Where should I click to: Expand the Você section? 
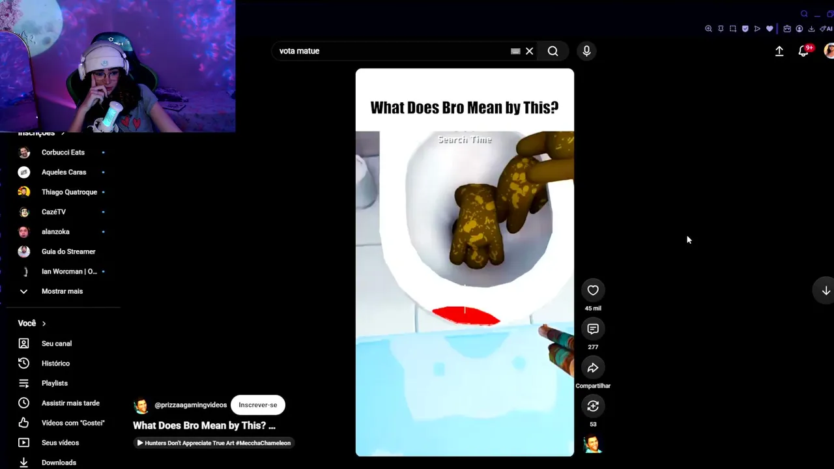32,323
